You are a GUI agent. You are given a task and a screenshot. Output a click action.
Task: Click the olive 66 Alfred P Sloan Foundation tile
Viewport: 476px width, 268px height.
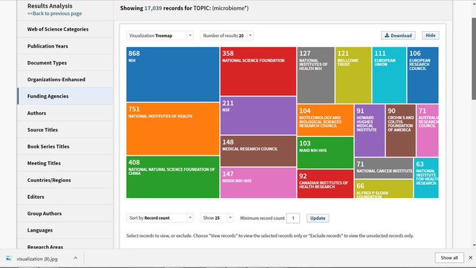384,189
